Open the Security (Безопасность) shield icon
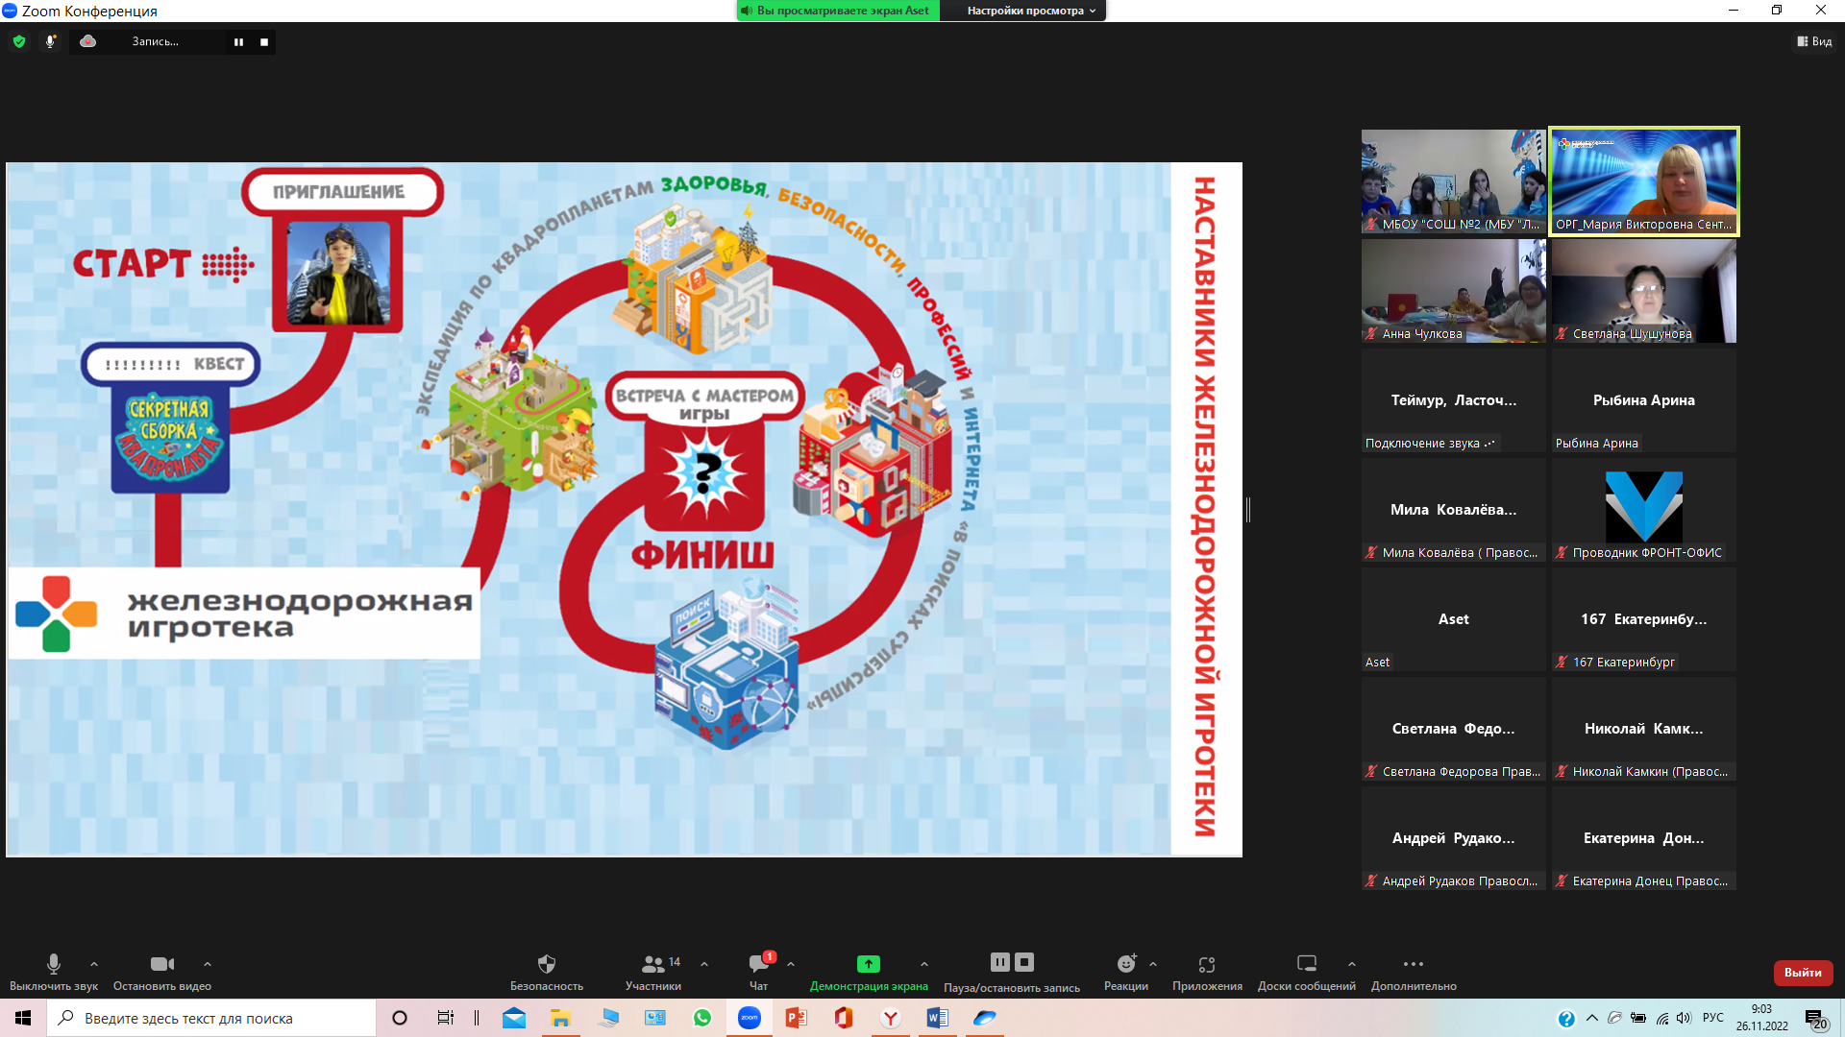This screenshot has height=1037, width=1845. point(546,963)
